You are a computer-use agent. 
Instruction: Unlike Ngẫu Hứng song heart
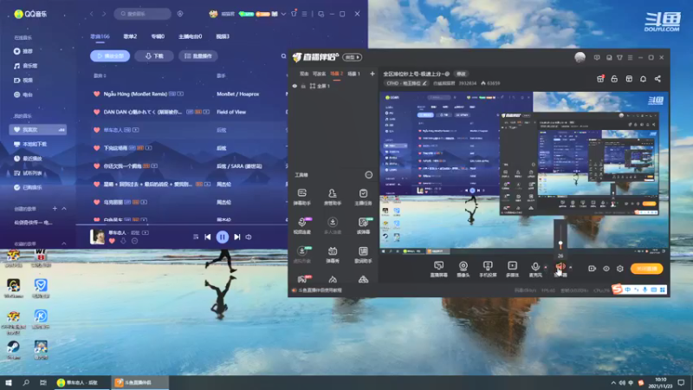[x=96, y=94]
